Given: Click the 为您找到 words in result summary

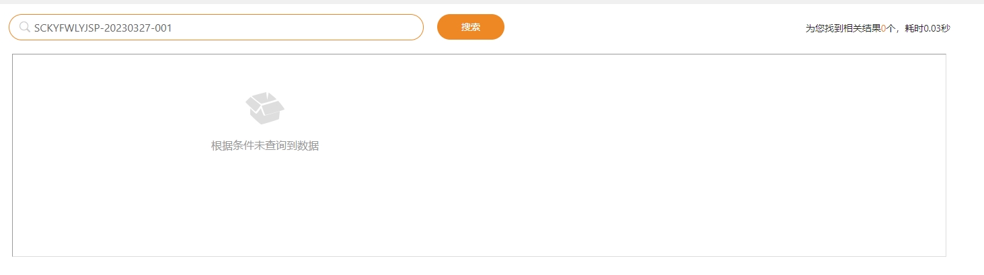Looking at the screenshot, I should tap(825, 28).
